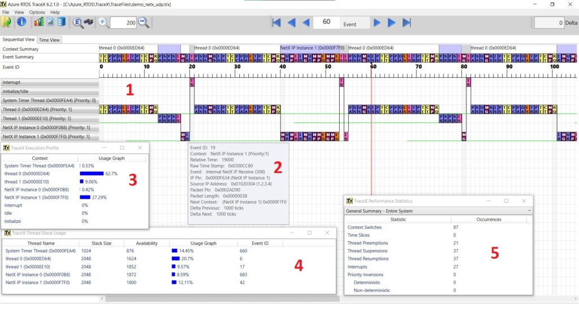Viewport: 579px width, 310px height.
Task: Select thread 0 (0x0000ED64) in Execution Profile
Action: click(x=75, y=173)
